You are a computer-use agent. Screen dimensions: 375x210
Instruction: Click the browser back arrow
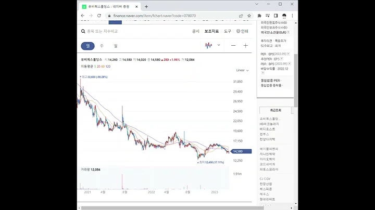click(x=83, y=16)
